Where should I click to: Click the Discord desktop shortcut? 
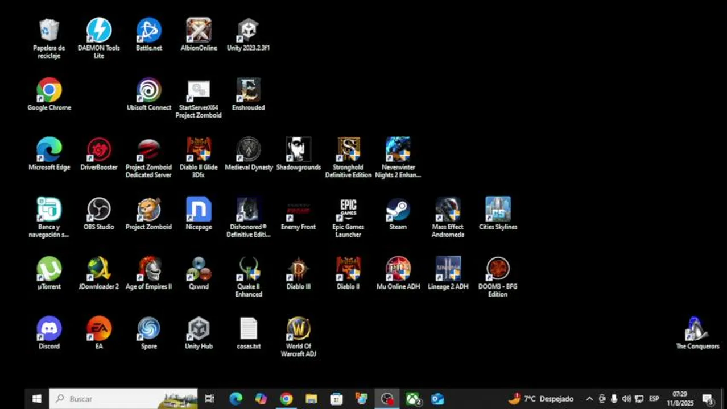(x=49, y=333)
